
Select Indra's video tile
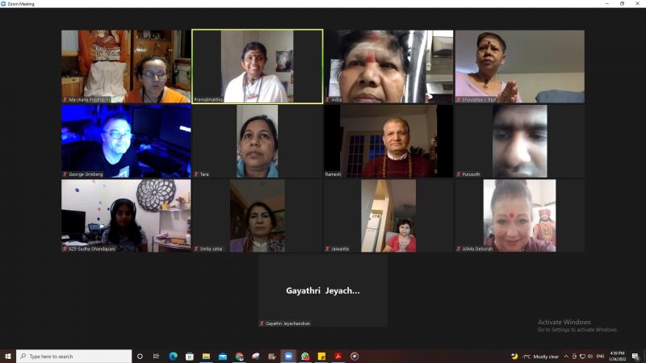pos(388,66)
